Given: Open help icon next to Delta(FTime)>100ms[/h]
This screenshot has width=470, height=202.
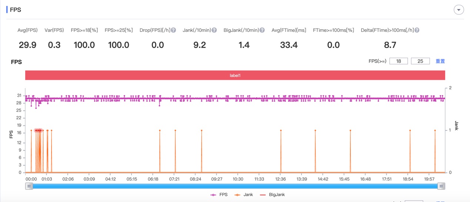Looking at the screenshot, I should tap(417, 30).
